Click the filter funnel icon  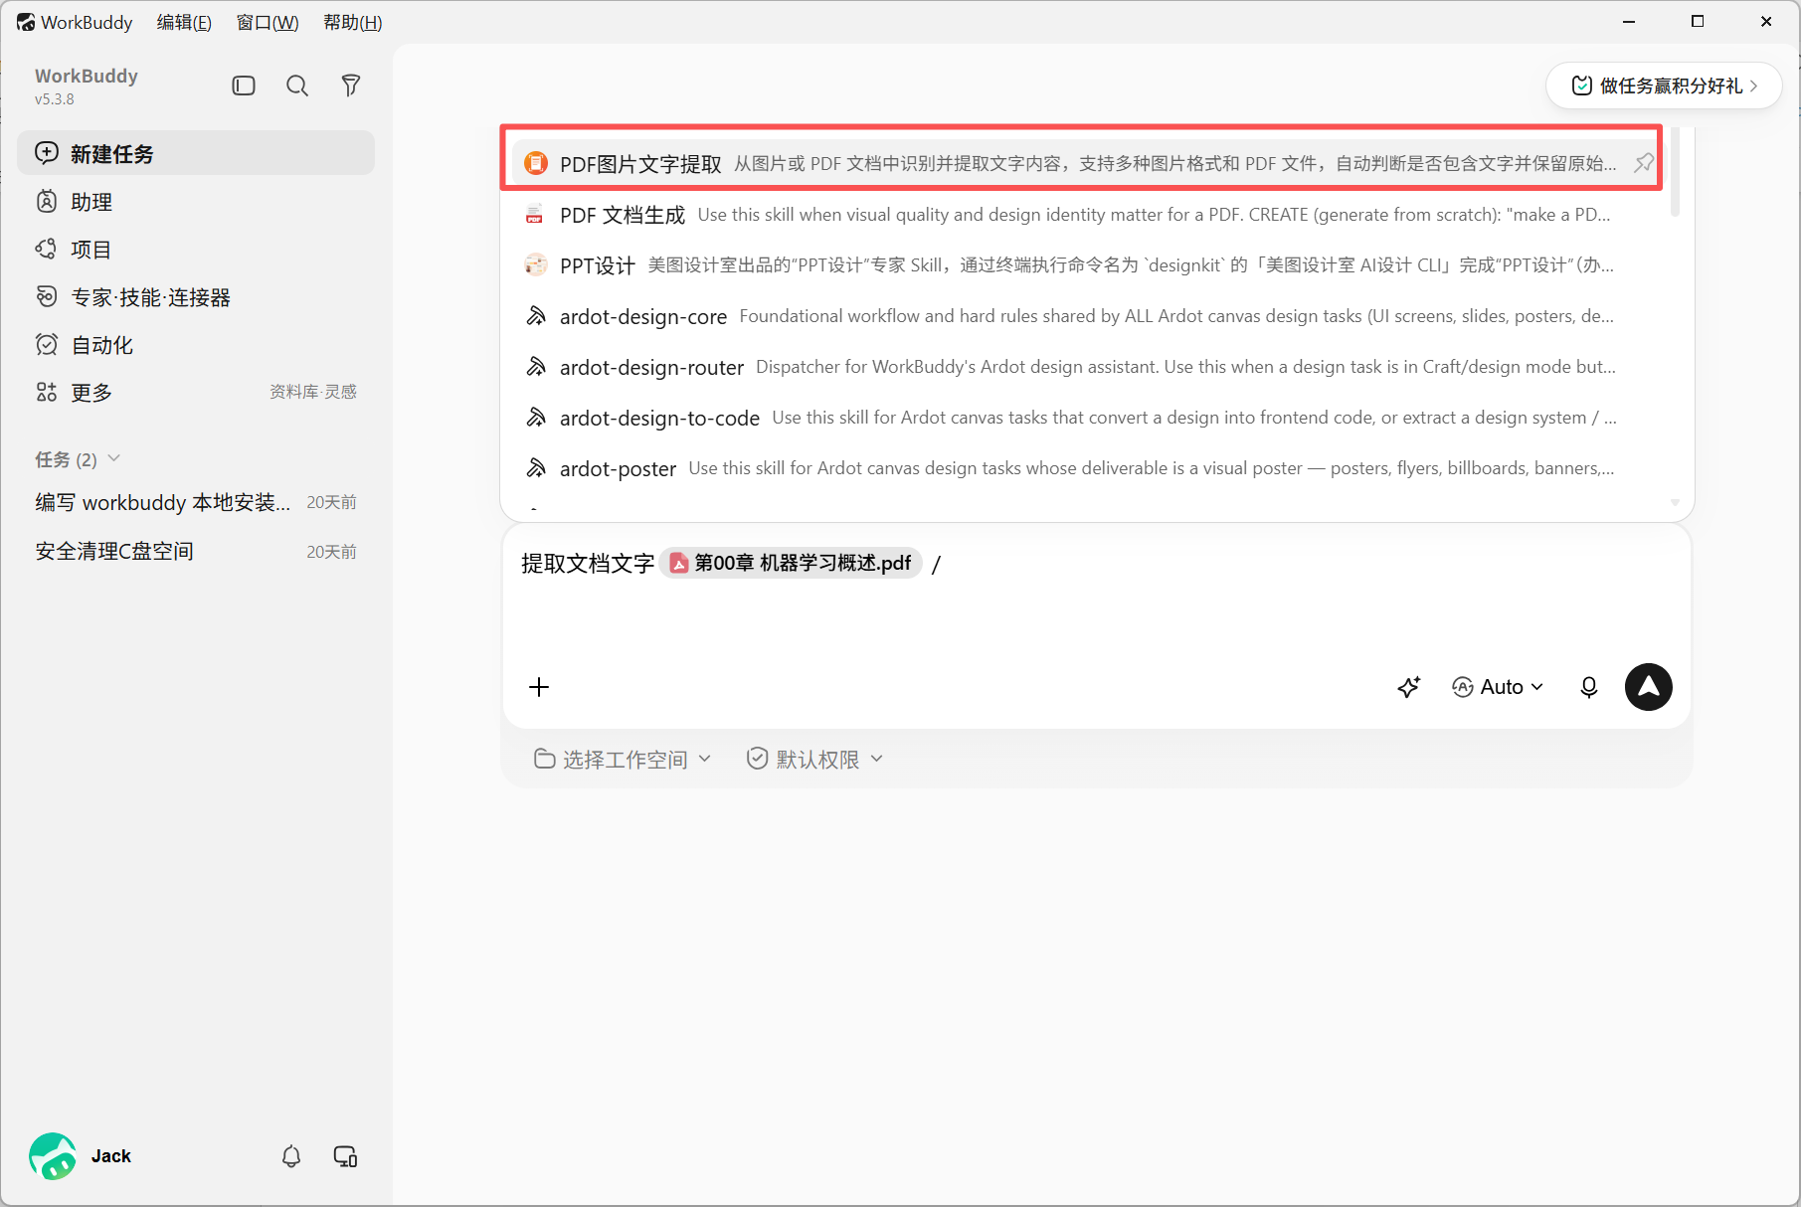pos(351,86)
